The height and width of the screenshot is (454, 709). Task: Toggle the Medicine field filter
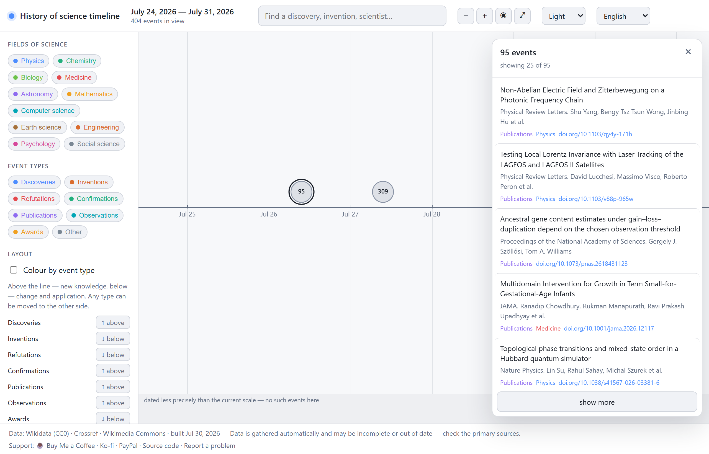coord(74,77)
